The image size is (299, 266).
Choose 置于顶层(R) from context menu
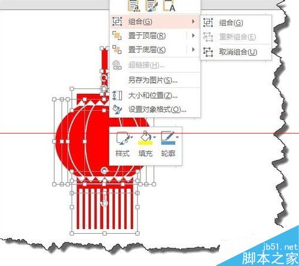tap(155, 36)
